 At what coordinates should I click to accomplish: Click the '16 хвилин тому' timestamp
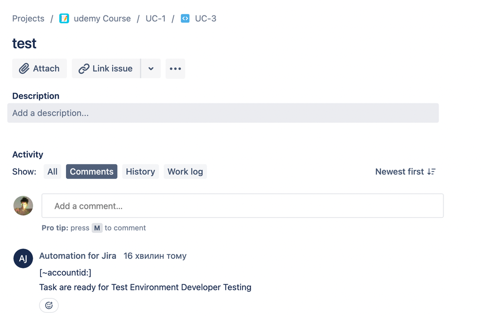click(155, 256)
